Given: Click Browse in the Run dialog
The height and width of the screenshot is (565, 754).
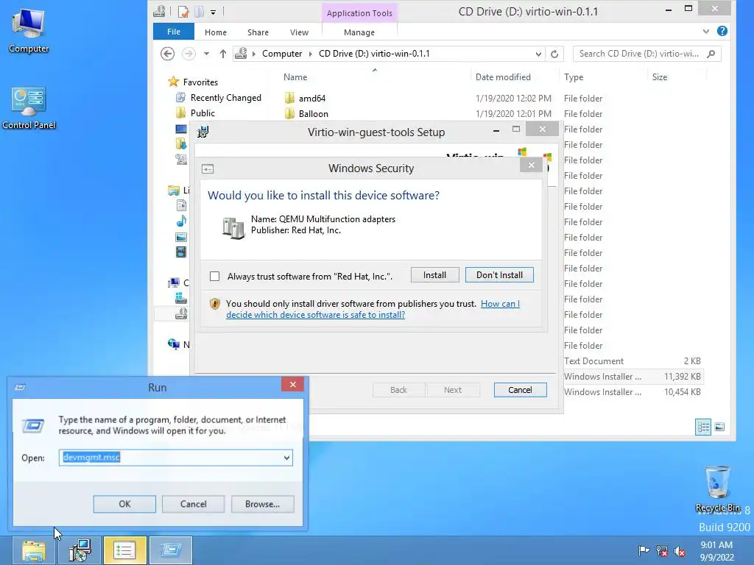Looking at the screenshot, I should tap(262, 504).
